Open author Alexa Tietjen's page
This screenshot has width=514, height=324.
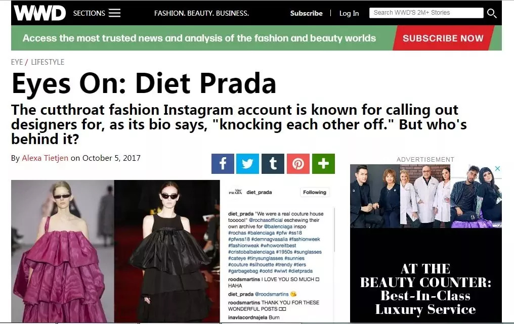pos(45,158)
